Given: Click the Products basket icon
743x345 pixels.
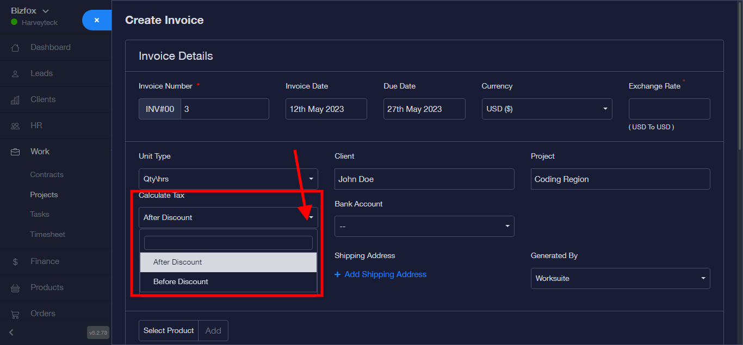Looking at the screenshot, I should 15,288.
